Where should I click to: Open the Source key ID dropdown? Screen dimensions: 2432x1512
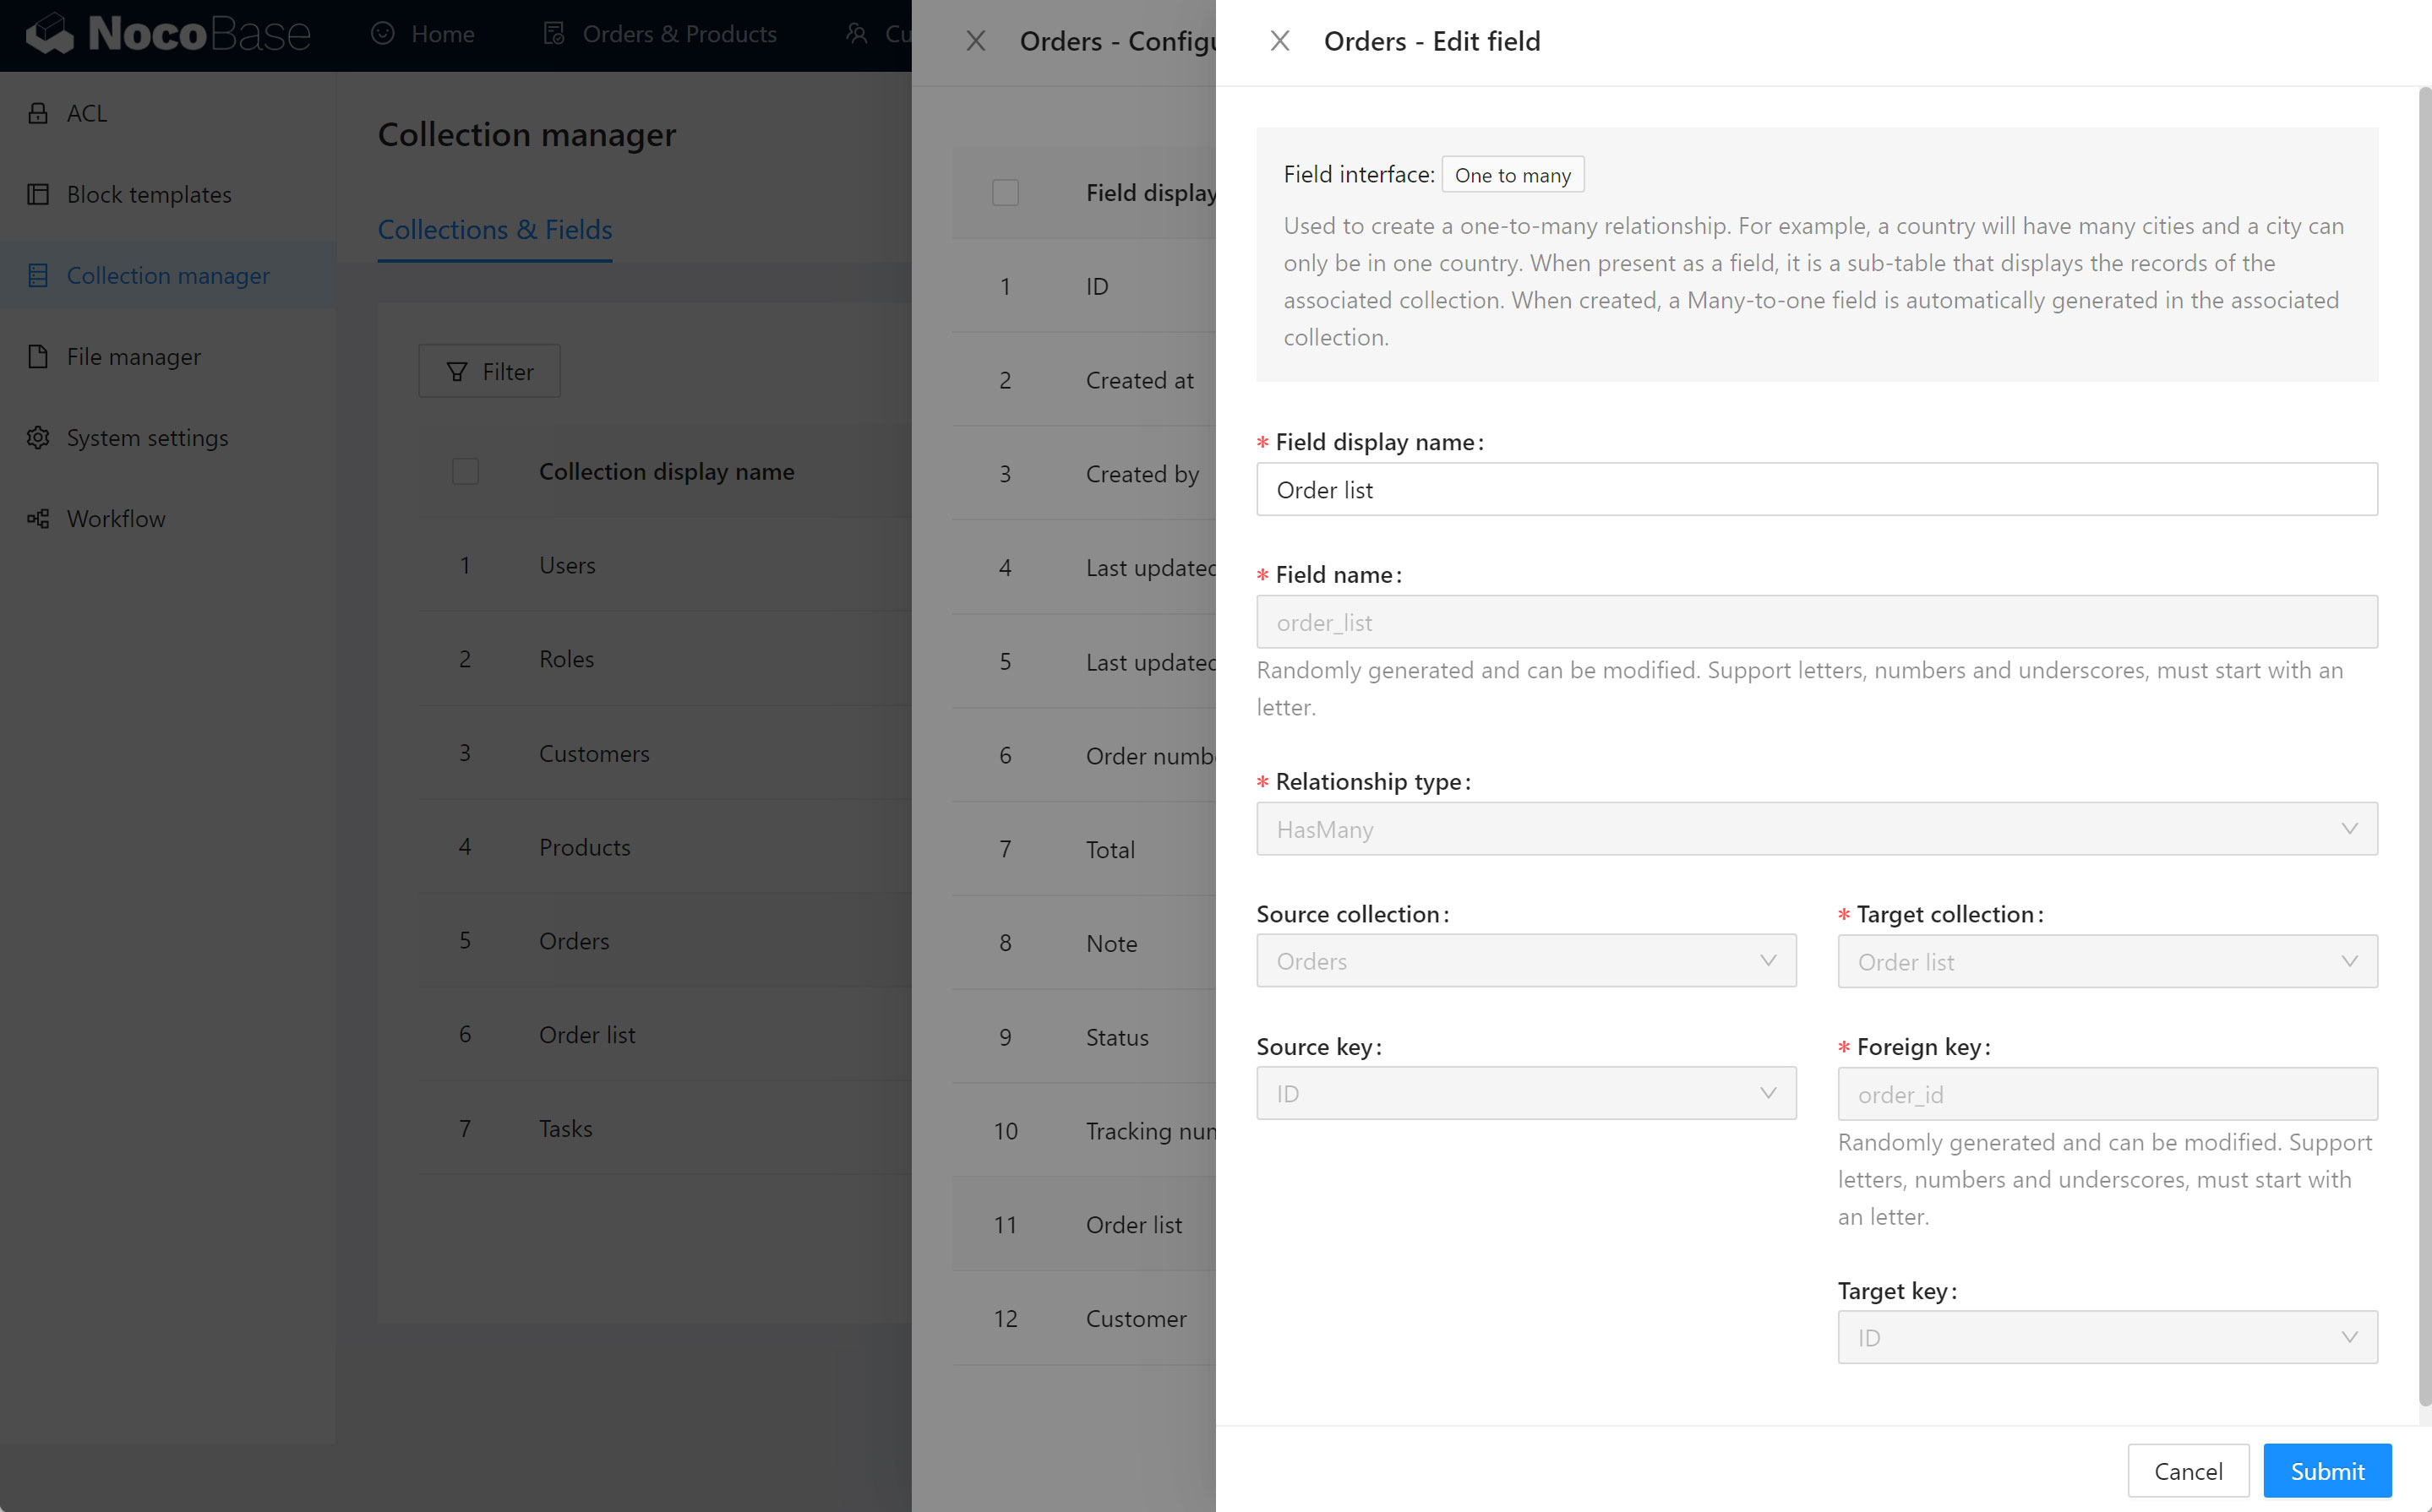pyautogui.click(x=1525, y=1093)
